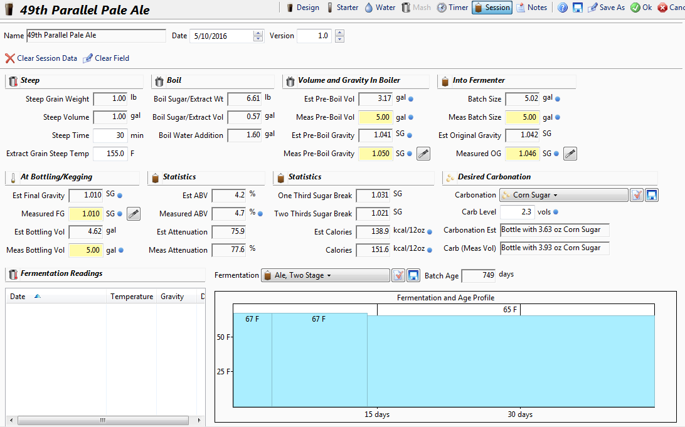Click readings table horizontal scrollbar thumb
Viewport: 685px width, 427px height.
(x=103, y=421)
